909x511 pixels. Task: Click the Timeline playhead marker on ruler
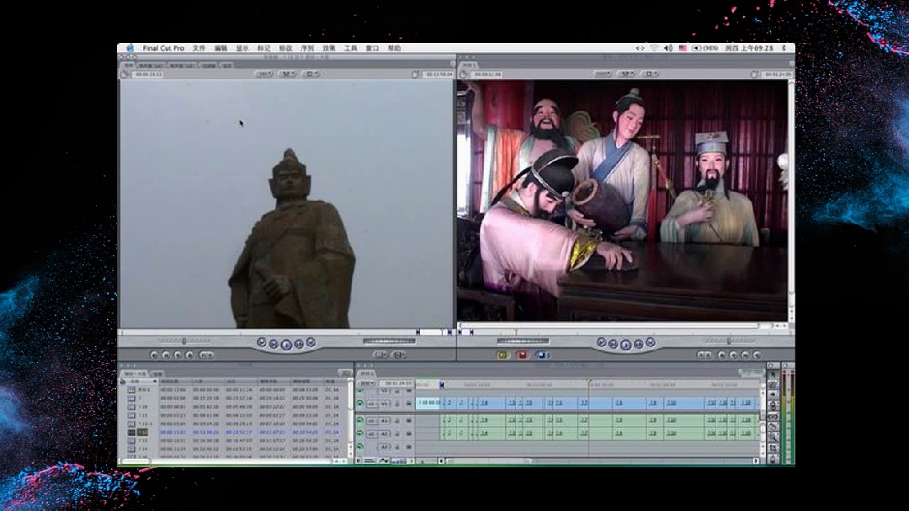589,381
